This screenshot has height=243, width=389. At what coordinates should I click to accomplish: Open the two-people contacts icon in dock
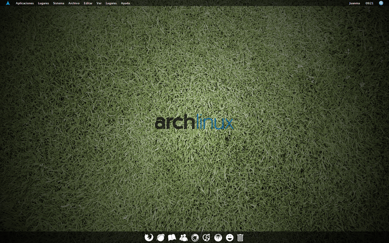184,238
